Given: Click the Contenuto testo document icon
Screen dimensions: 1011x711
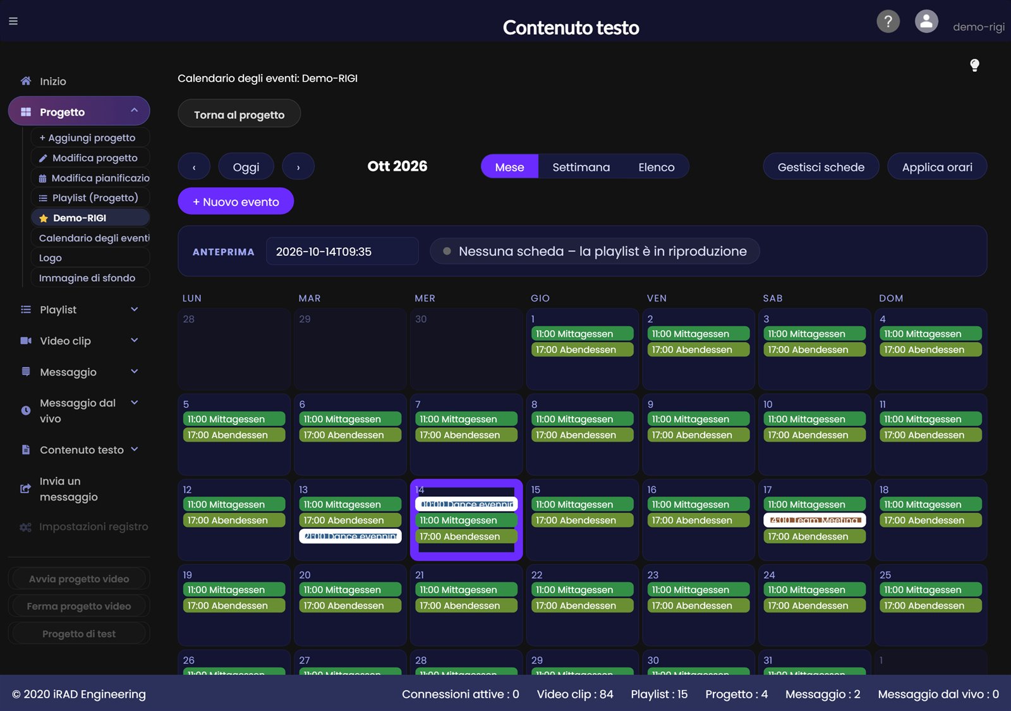Looking at the screenshot, I should pyautogui.click(x=26, y=449).
